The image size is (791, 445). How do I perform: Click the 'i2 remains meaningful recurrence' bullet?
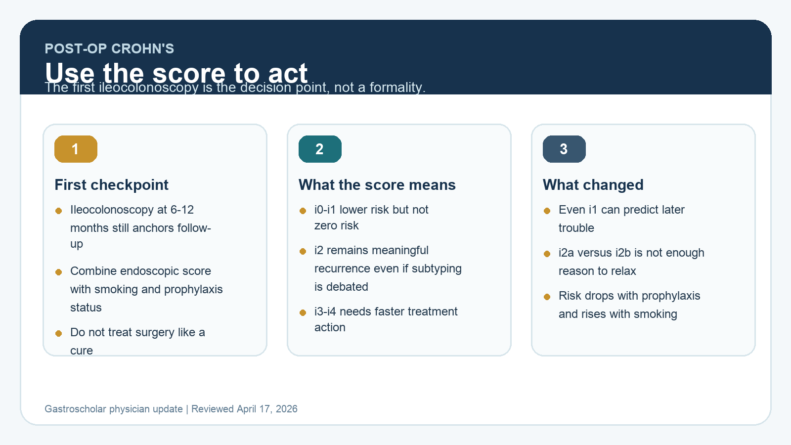point(388,268)
